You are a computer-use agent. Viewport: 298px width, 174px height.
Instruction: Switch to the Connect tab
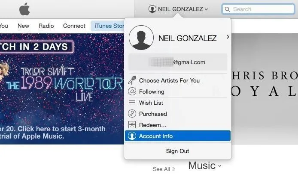coord(74,26)
